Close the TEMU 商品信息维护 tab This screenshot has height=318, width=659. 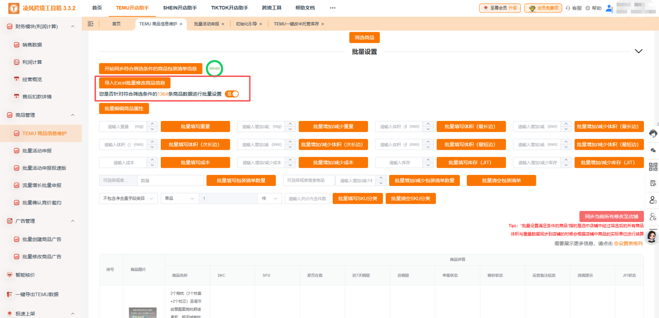pyautogui.click(x=181, y=24)
